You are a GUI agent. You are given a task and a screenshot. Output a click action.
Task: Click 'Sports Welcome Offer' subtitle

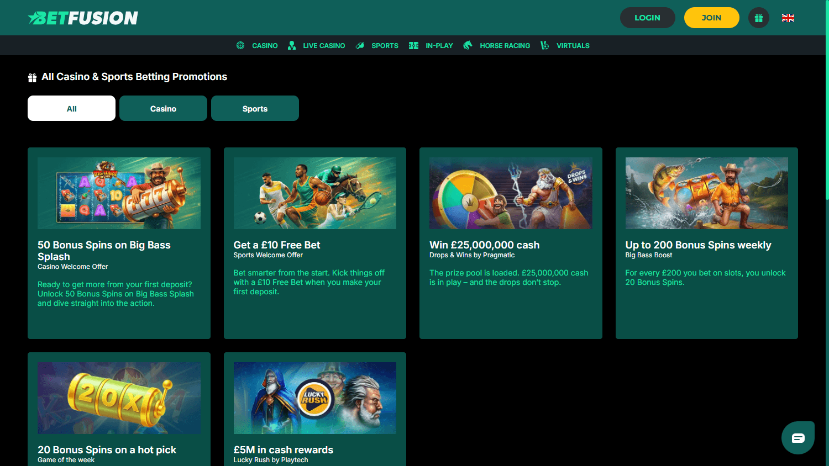(268, 255)
